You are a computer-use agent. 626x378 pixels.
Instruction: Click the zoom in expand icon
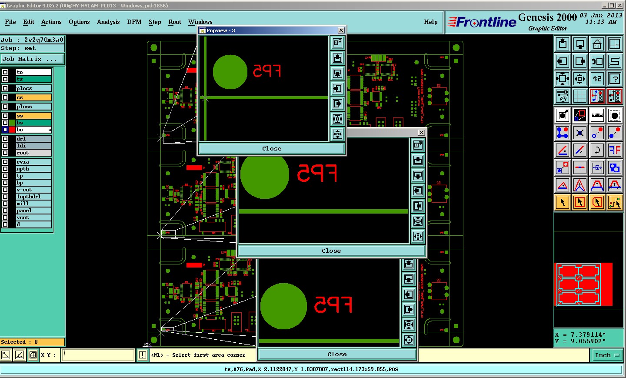(x=563, y=79)
